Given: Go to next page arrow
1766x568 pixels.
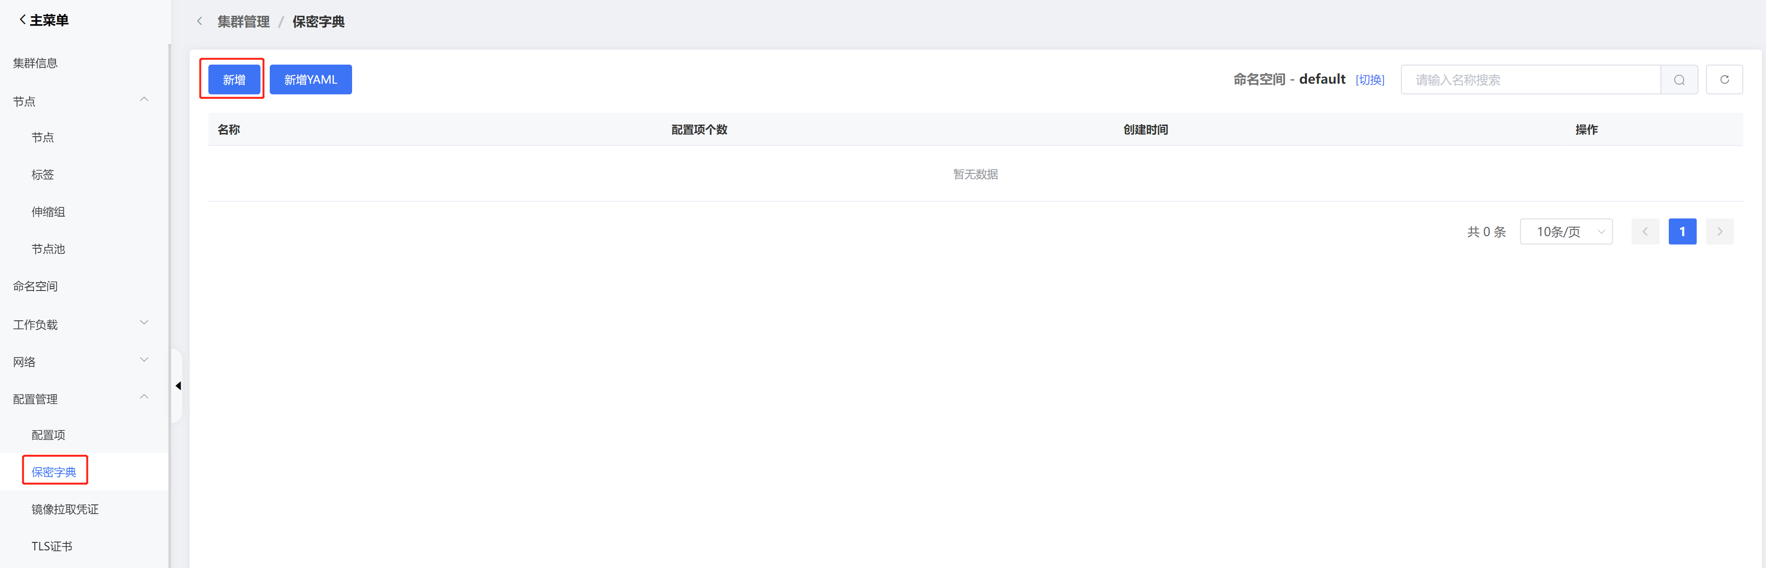Looking at the screenshot, I should (1719, 231).
